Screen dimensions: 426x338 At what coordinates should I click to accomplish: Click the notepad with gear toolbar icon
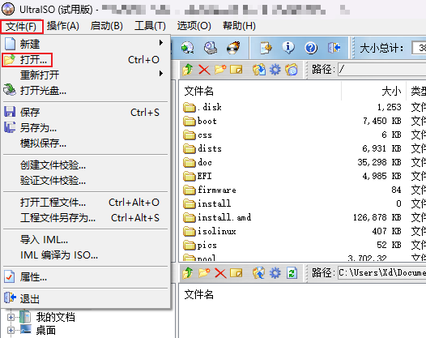pyautogui.click(x=266, y=48)
